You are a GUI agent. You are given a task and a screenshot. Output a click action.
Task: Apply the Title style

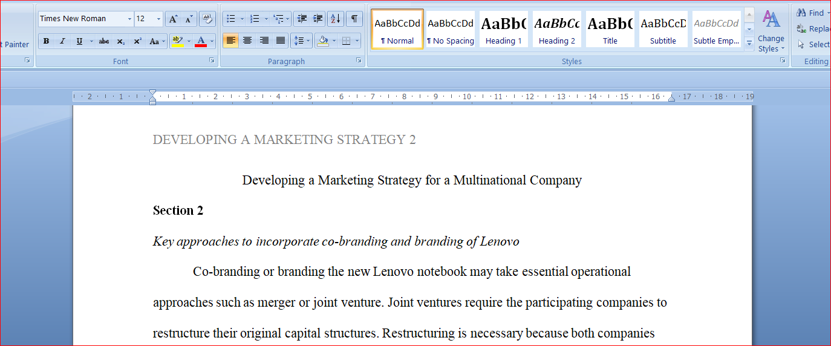pyautogui.click(x=610, y=28)
